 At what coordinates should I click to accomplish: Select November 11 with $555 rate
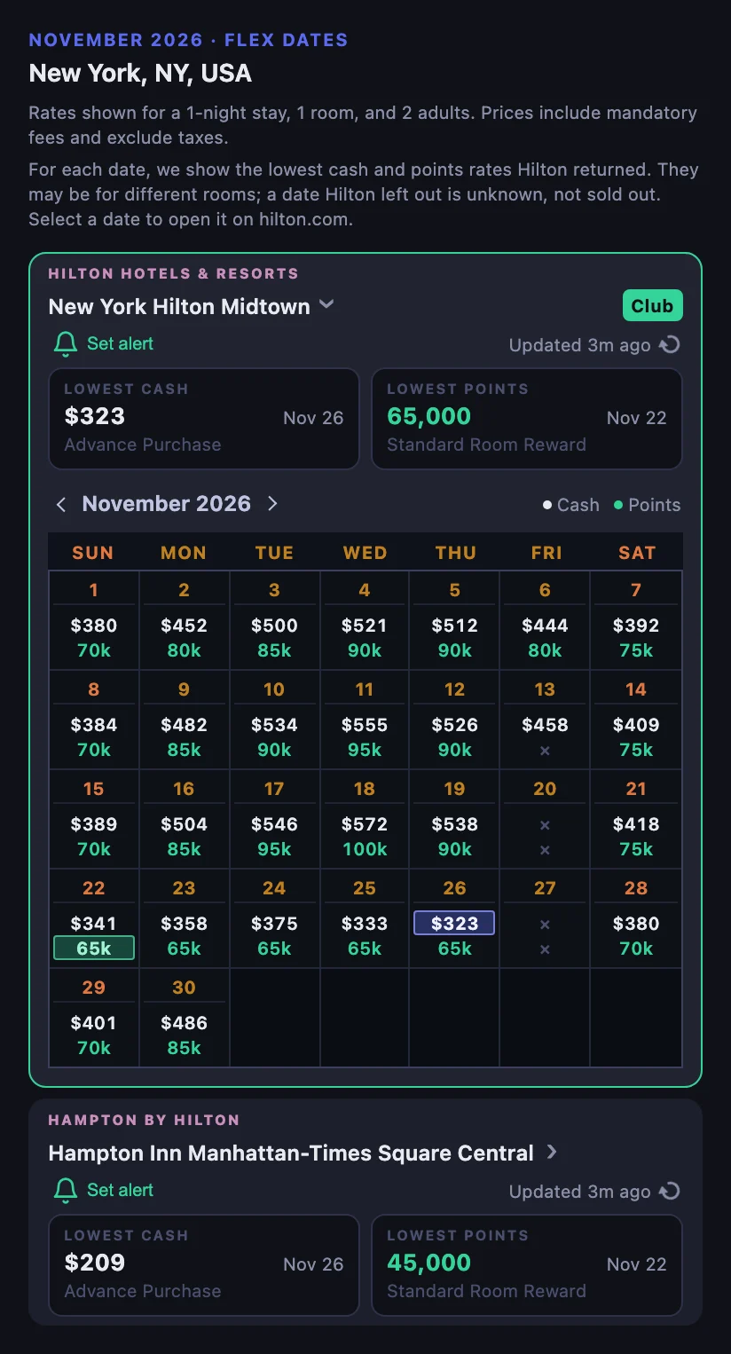pos(365,720)
